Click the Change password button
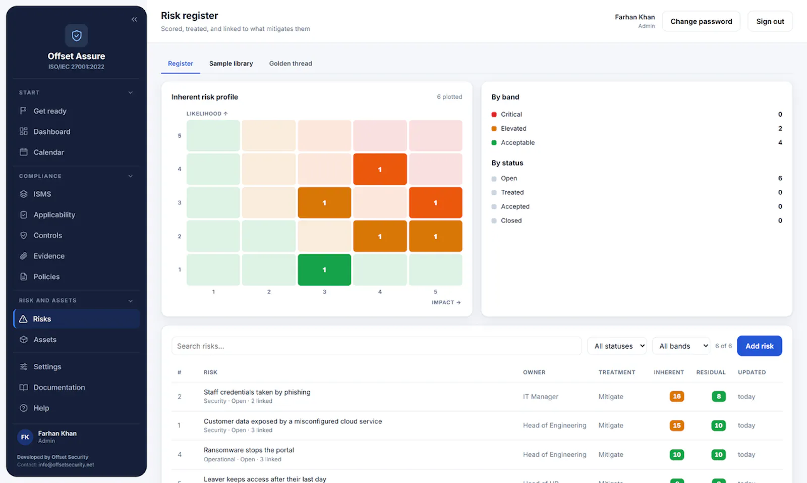The width and height of the screenshot is (807, 483). [701, 21]
